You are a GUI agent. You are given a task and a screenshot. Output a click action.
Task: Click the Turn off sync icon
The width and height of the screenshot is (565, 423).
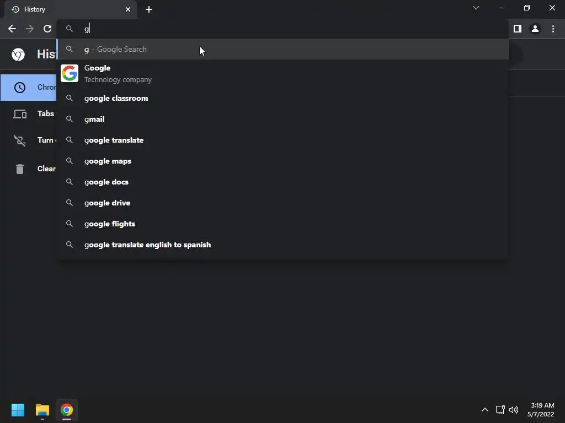pyautogui.click(x=20, y=140)
